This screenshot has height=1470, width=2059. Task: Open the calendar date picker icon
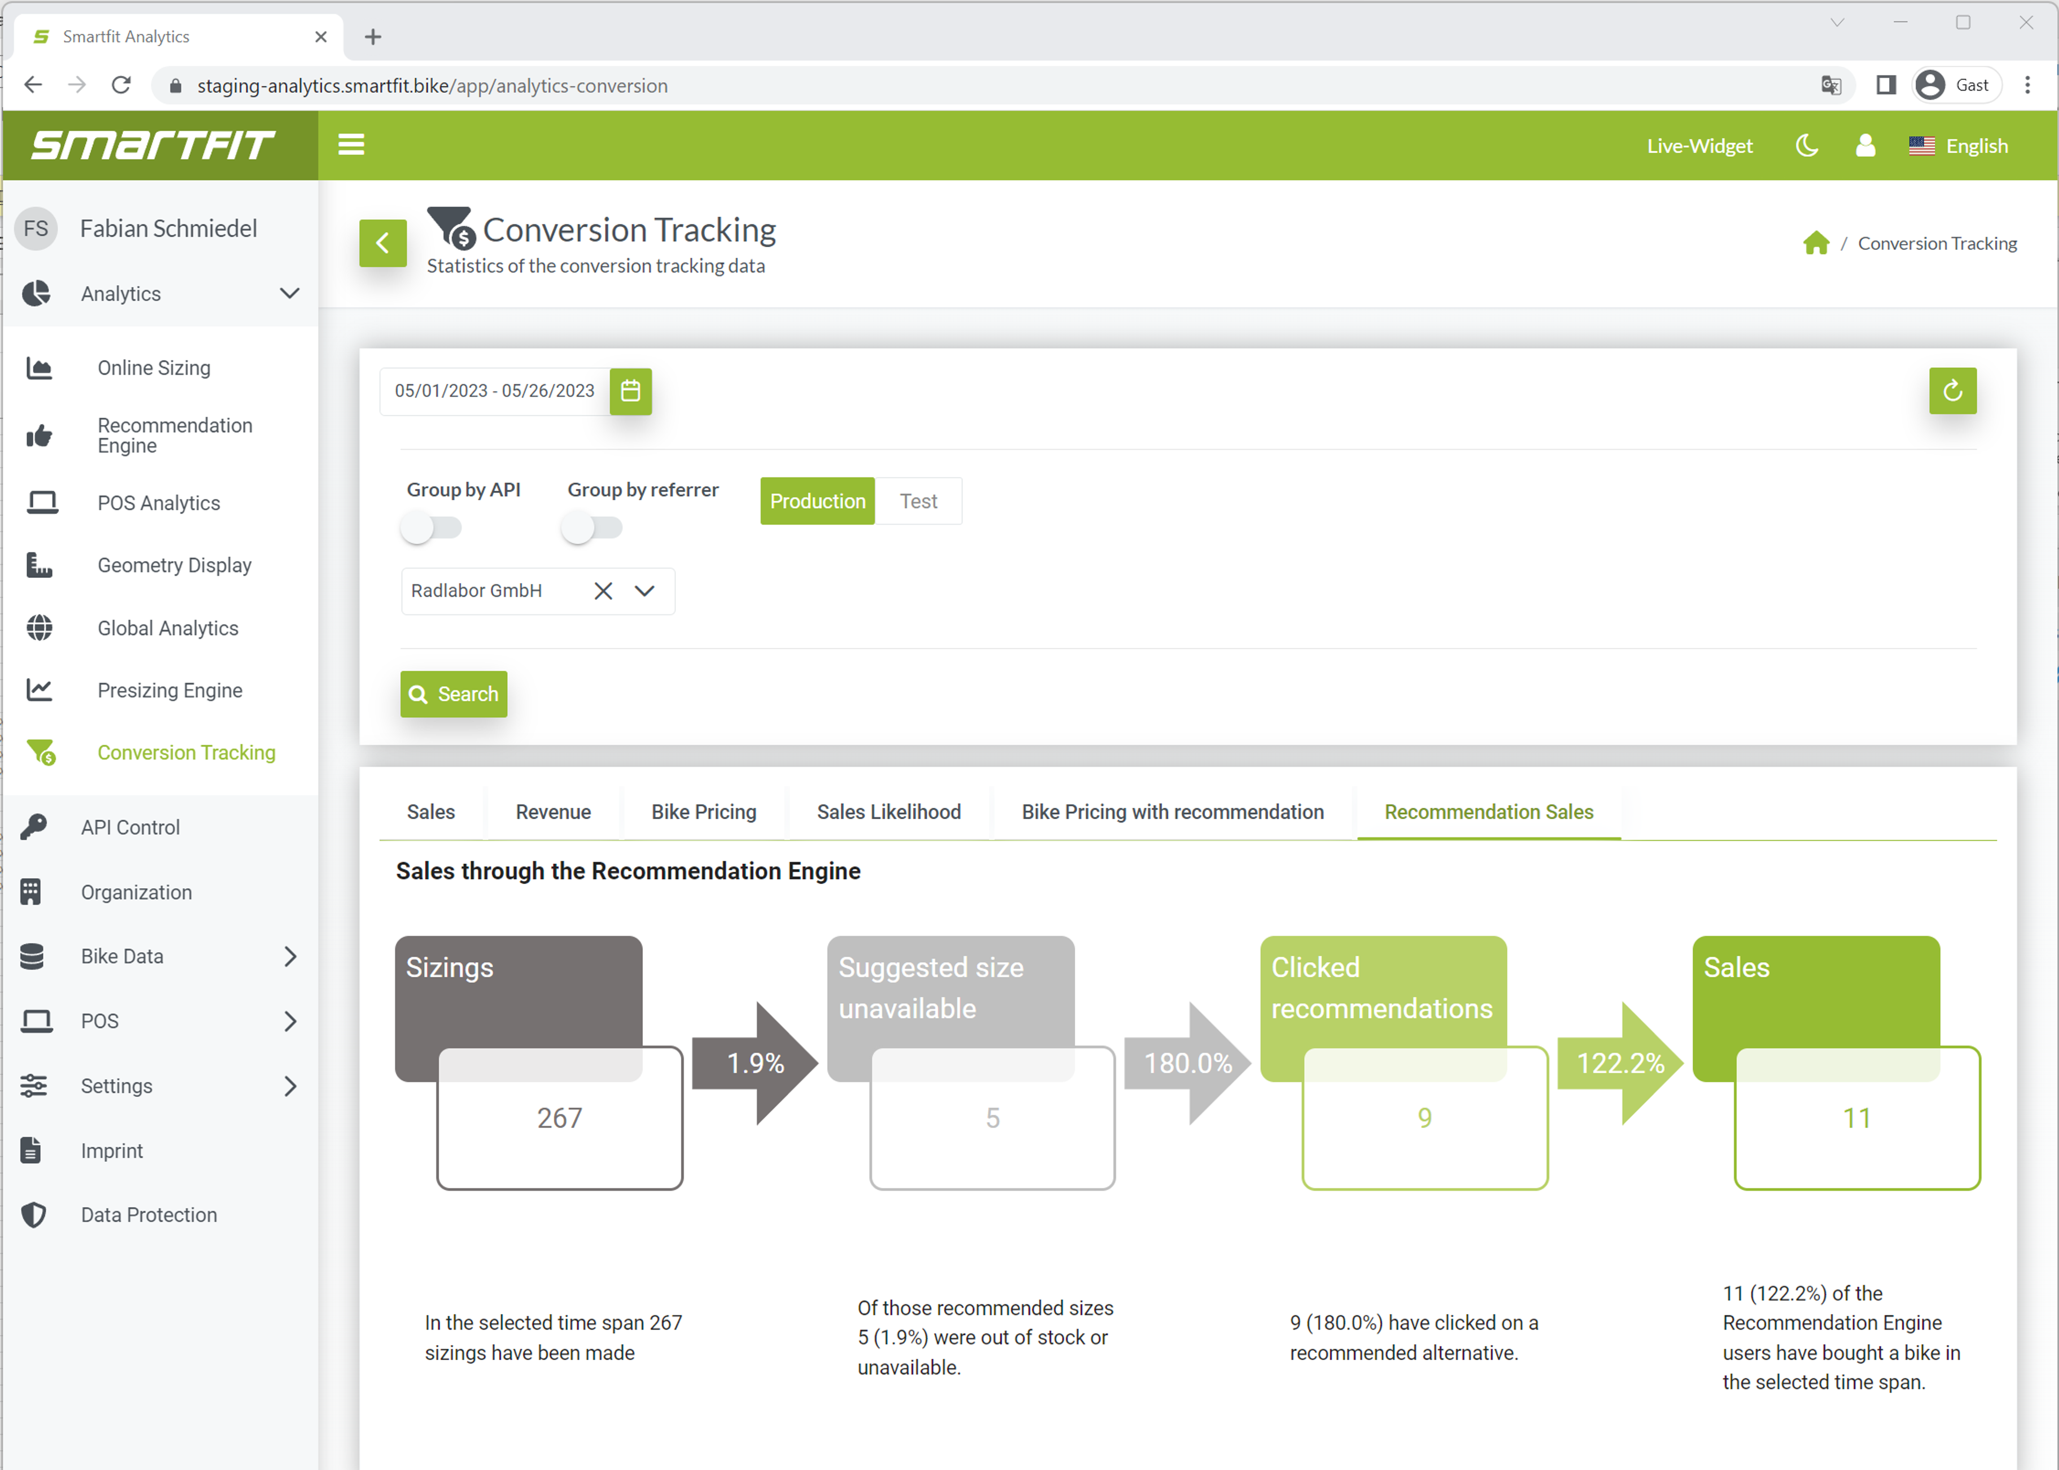point(630,391)
